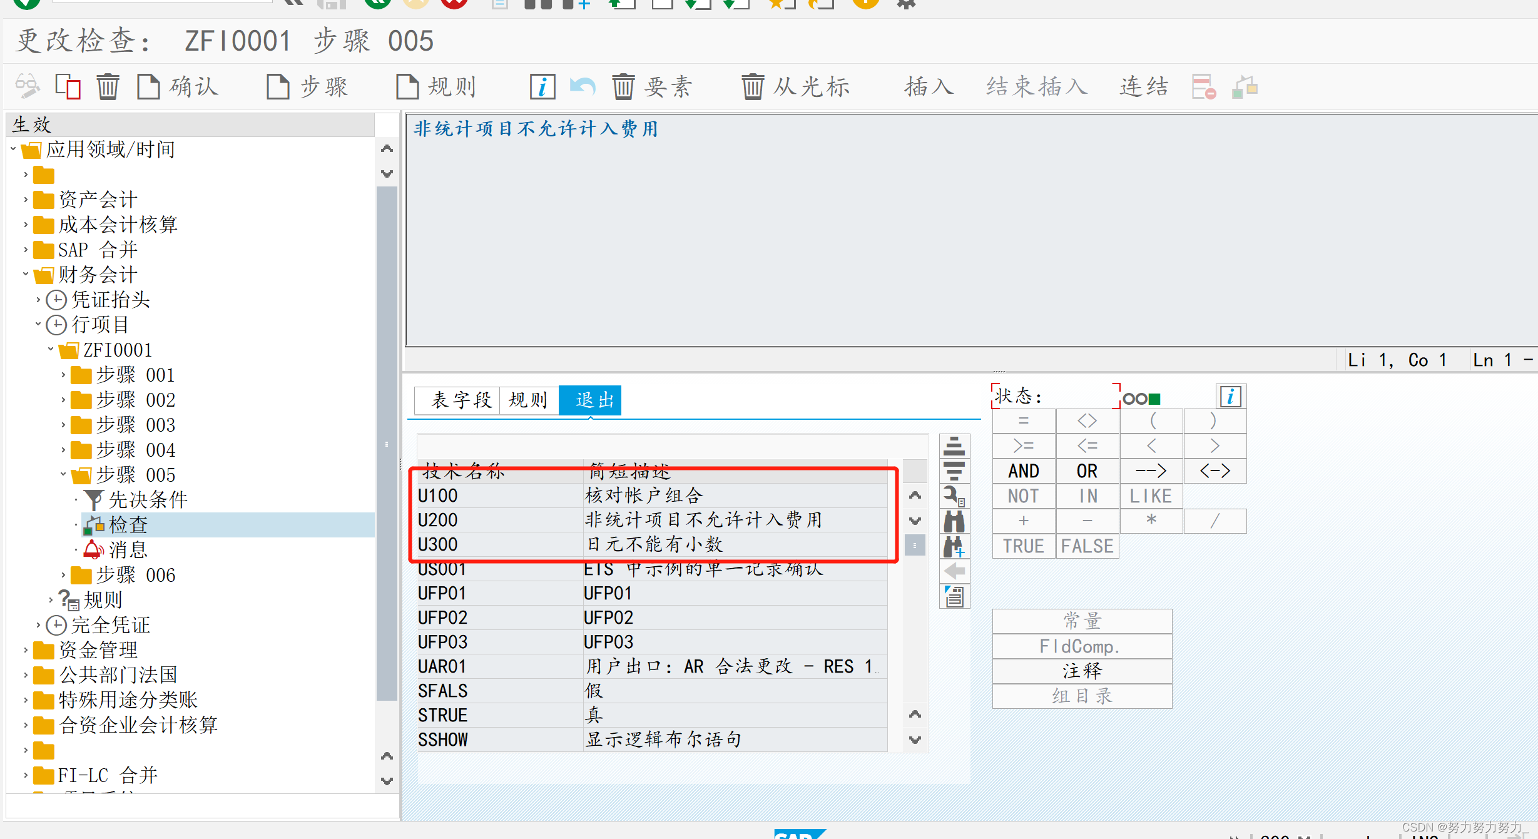The width and height of the screenshot is (1538, 839).
Task: Open information with the i icon
Action: click(542, 87)
